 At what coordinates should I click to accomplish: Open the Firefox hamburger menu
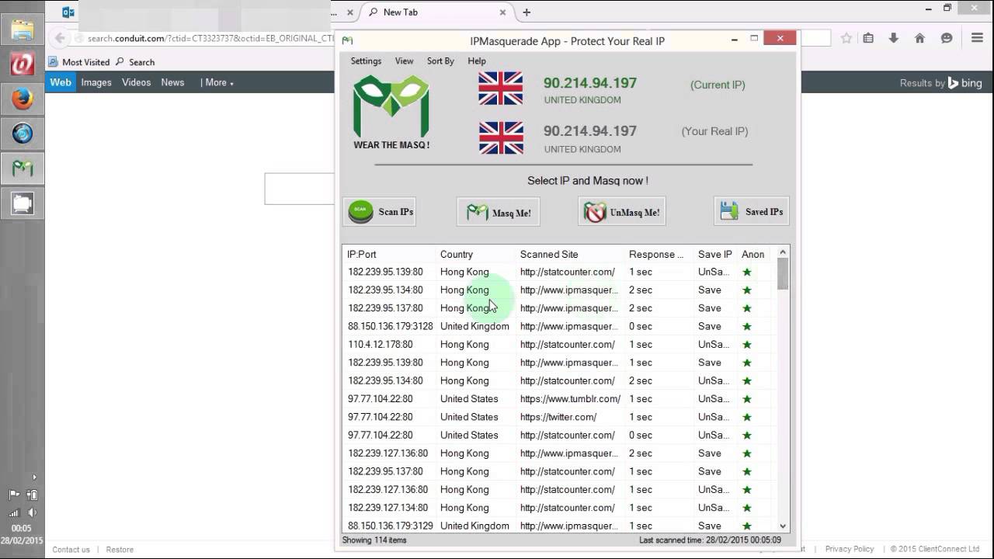point(977,38)
